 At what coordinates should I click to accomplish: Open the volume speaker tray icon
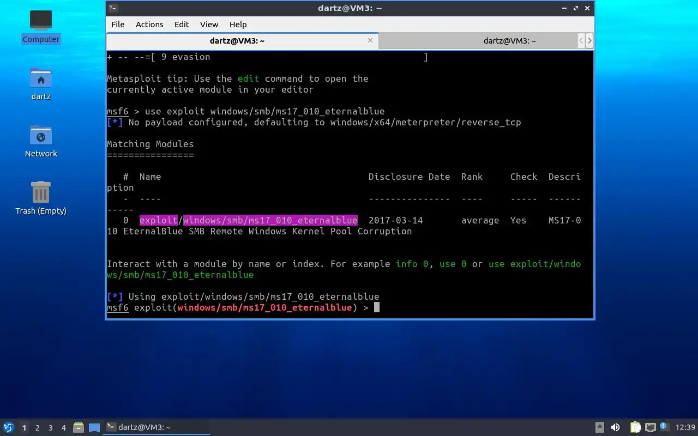click(x=615, y=427)
